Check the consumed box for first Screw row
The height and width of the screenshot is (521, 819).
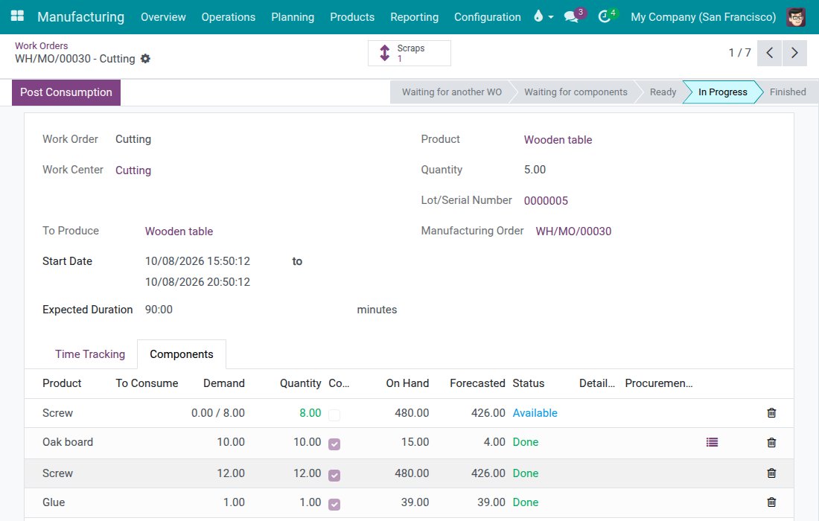pyautogui.click(x=334, y=415)
